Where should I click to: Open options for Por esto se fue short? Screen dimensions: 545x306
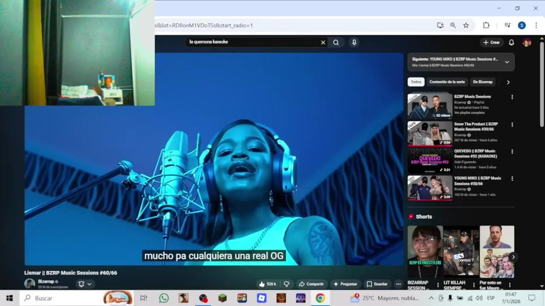pyautogui.click(x=510, y=285)
